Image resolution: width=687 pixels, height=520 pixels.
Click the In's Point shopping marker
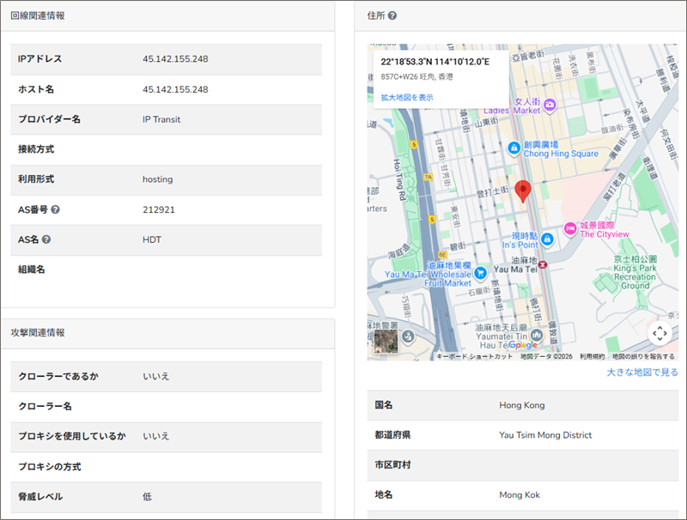[547, 239]
